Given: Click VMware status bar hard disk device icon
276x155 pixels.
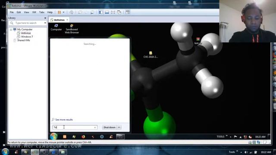Looking at the screenshot, I should click(250, 142).
